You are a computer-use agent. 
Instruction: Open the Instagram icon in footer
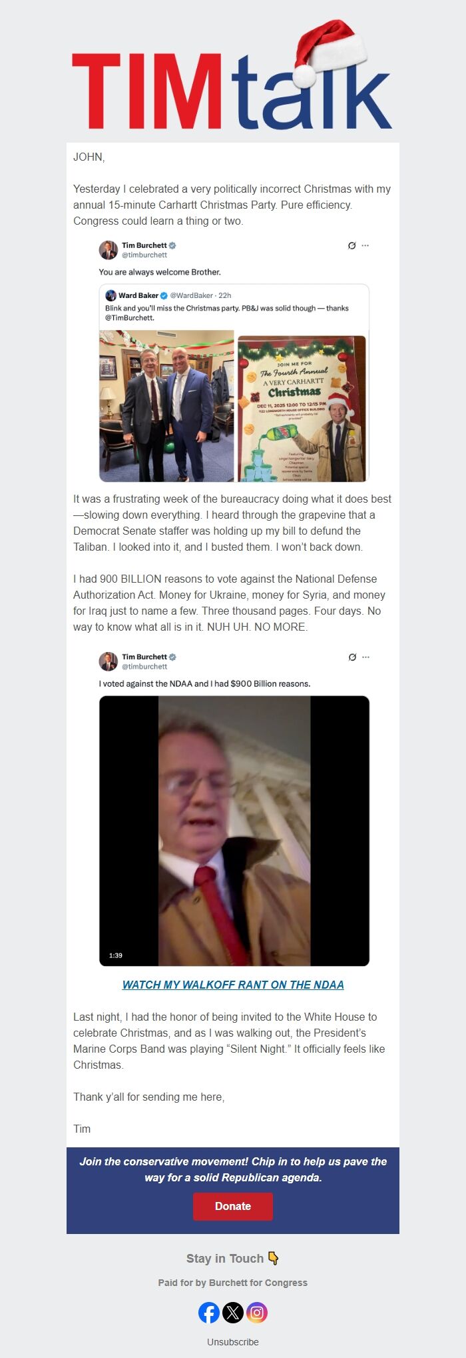[x=257, y=1313]
